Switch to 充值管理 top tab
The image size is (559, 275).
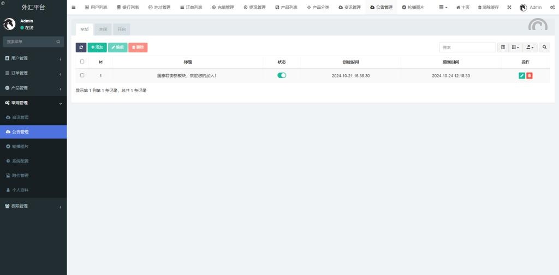(x=223, y=7)
